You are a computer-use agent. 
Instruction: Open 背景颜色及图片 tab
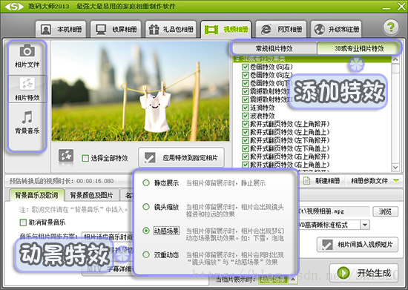tap(91, 195)
